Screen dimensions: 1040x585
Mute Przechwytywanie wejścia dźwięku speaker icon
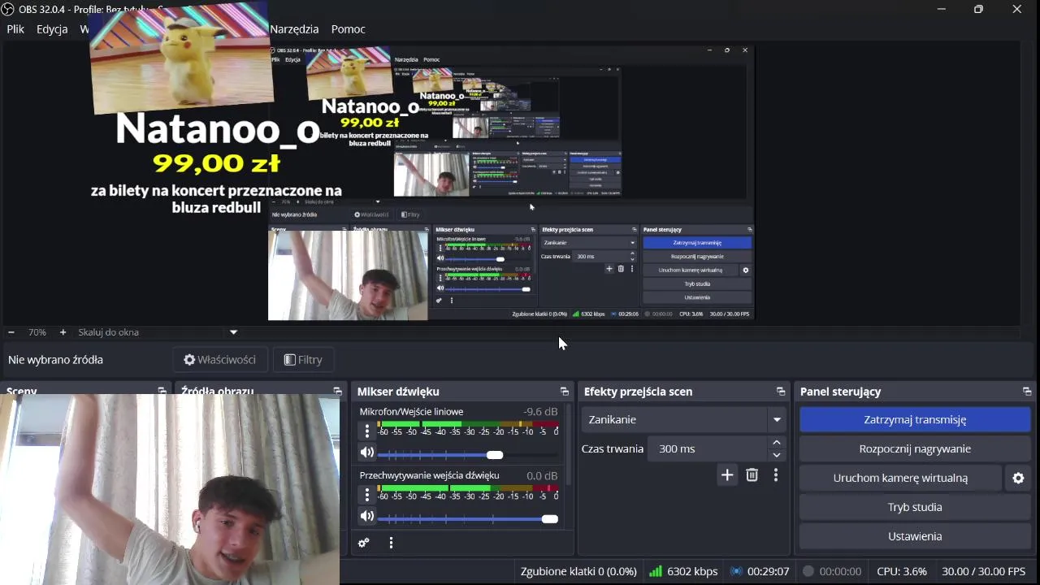(x=367, y=516)
